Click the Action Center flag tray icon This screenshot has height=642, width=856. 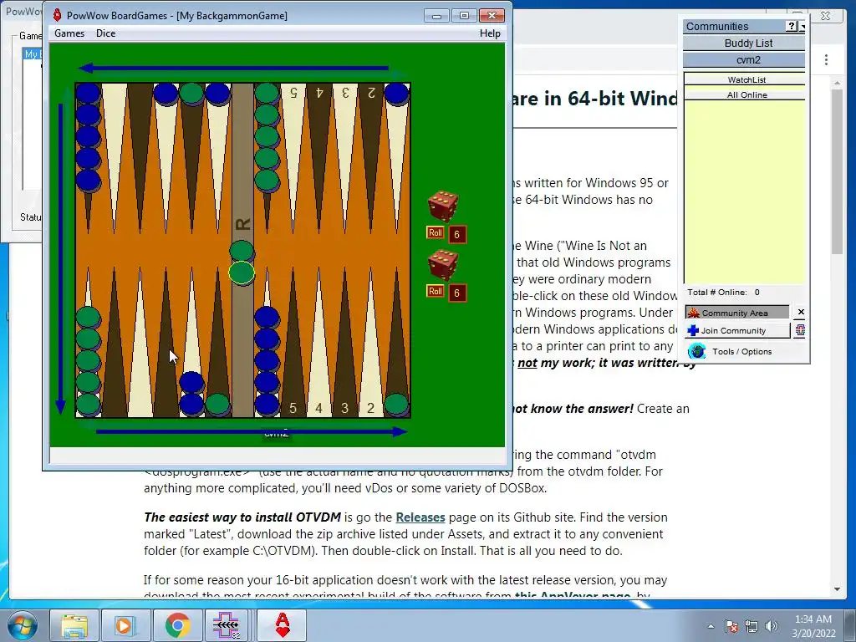coord(731,626)
